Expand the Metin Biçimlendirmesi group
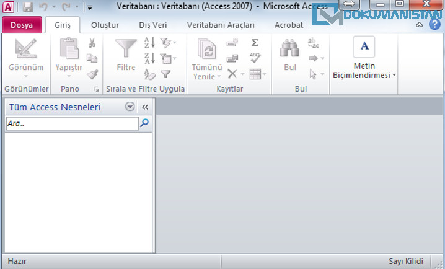Image resolution: width=445 pixels, height=269 pixels. (364, 58)
